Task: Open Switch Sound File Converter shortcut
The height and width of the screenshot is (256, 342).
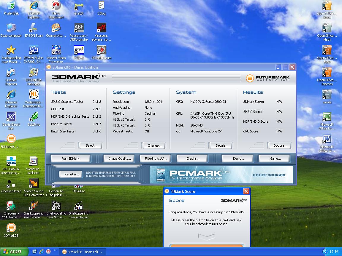Action: pos(34,187)
